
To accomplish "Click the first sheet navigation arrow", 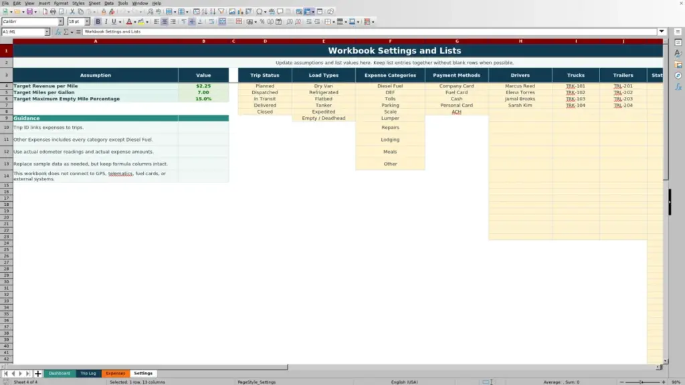I will pyautogui.click(x=5, y=373).
